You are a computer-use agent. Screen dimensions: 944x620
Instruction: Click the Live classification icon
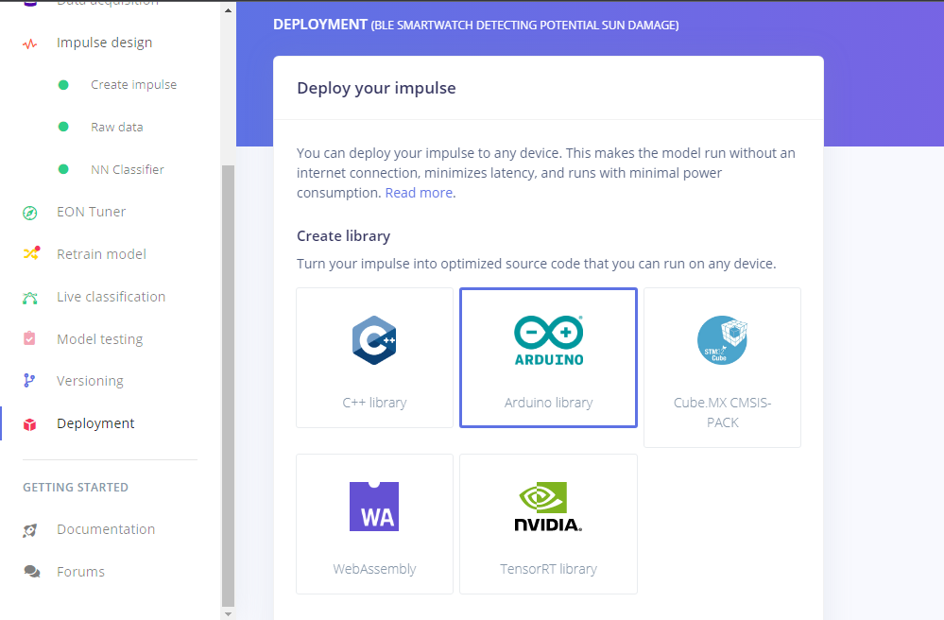click(x=29, y=298)
